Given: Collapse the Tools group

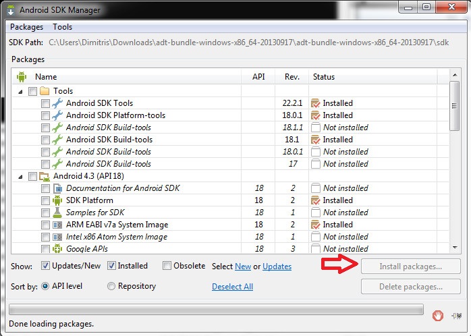Looking at the screenshot, I should (x=20, y=92).
